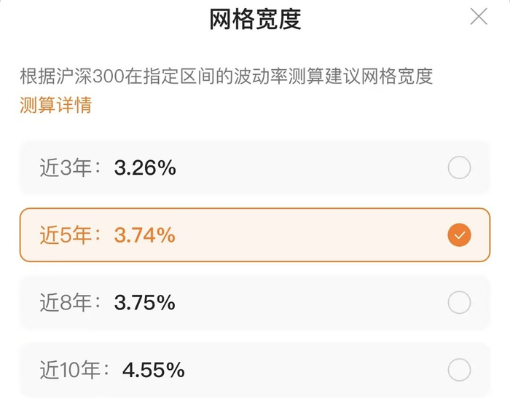Click the 3.75% grid width value
510x407 pixels.
pyautogui.click(x=145, y=302)
